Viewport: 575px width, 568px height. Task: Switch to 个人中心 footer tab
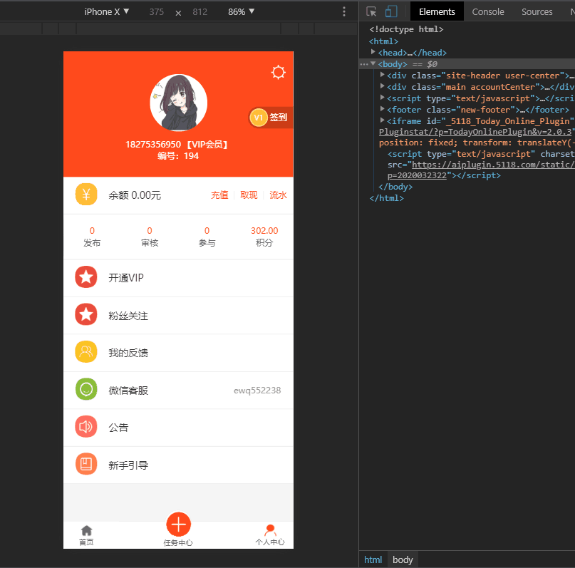(x=270, y=535)
